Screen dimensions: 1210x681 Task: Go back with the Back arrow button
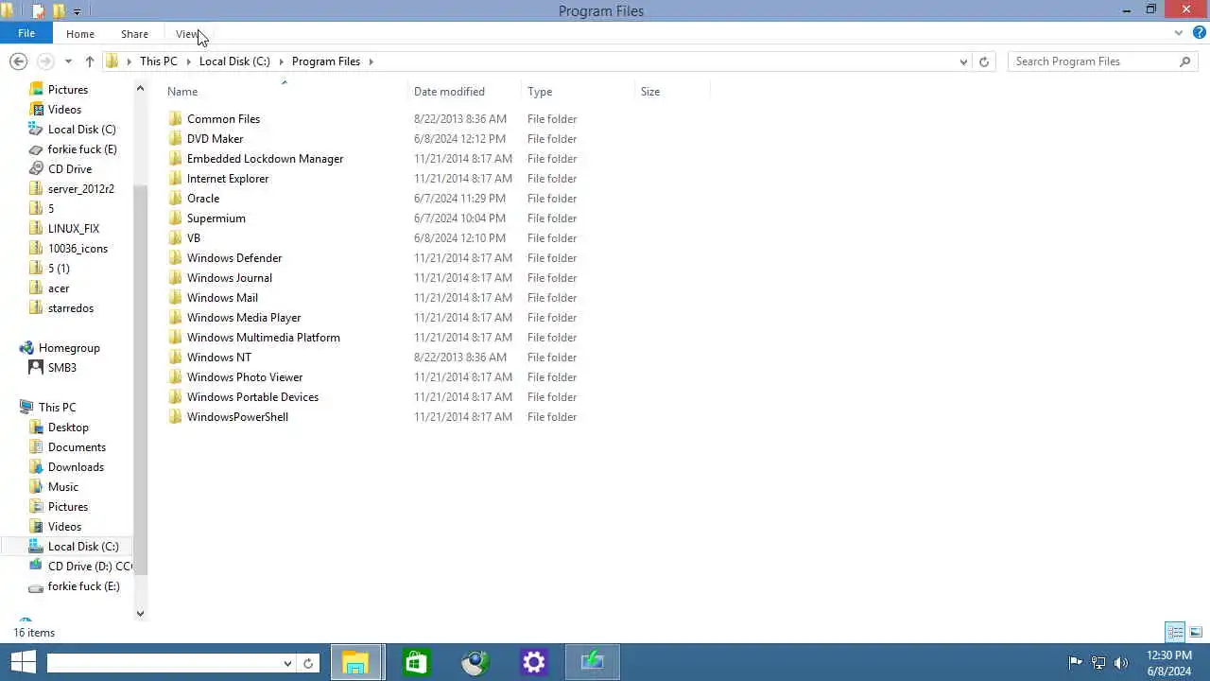[18, 61]
